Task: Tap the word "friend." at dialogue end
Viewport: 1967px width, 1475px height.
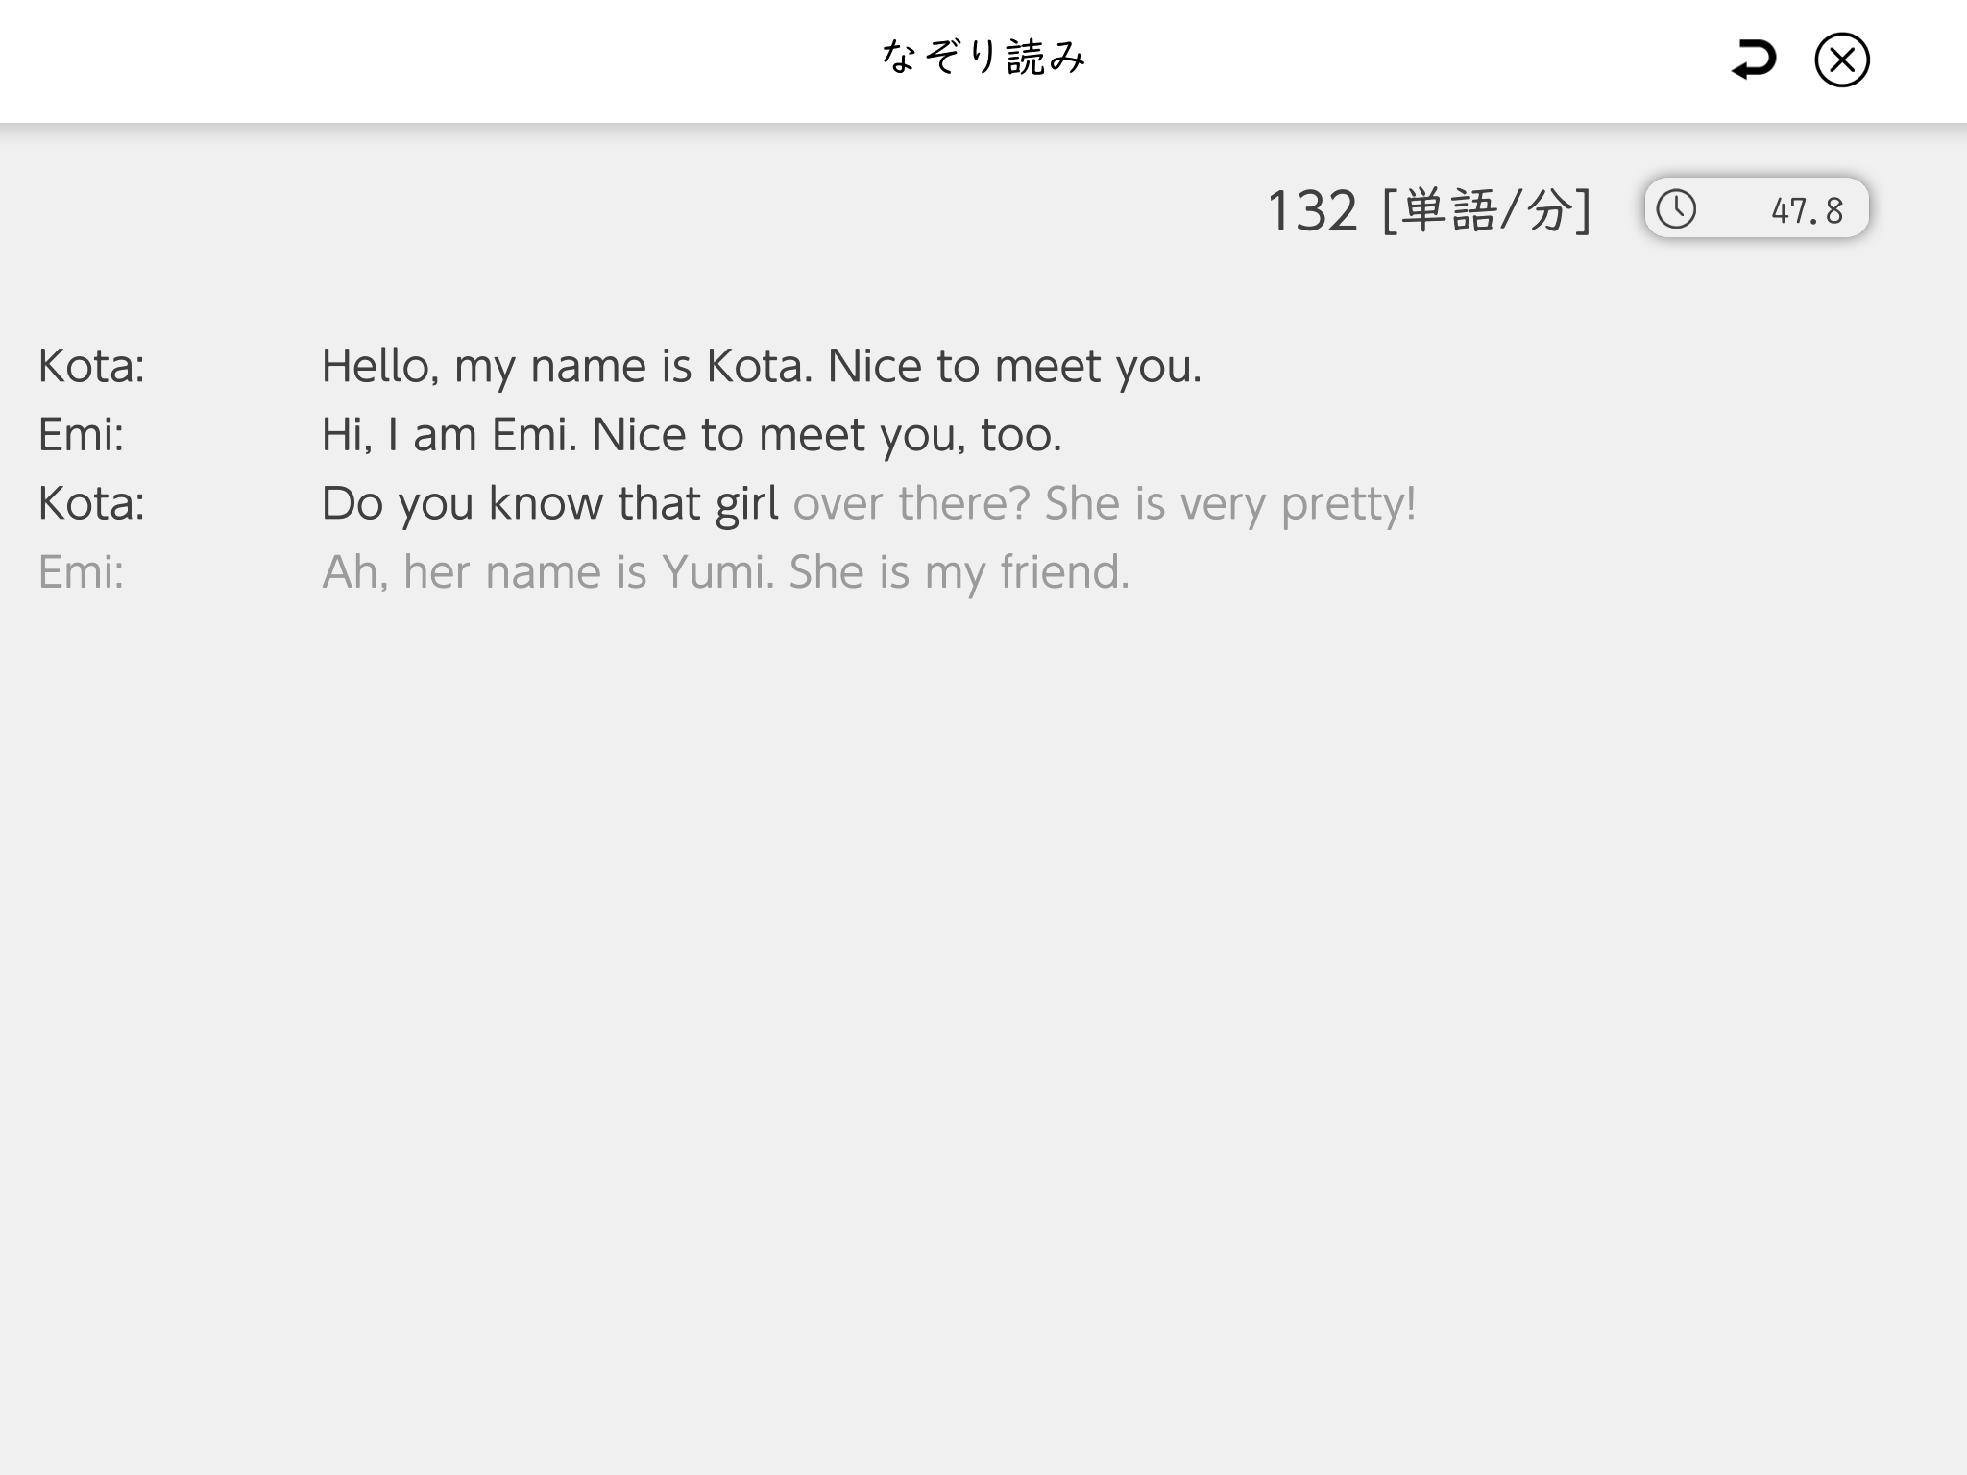Action: pyautogui.click(x=1064, y=572)
